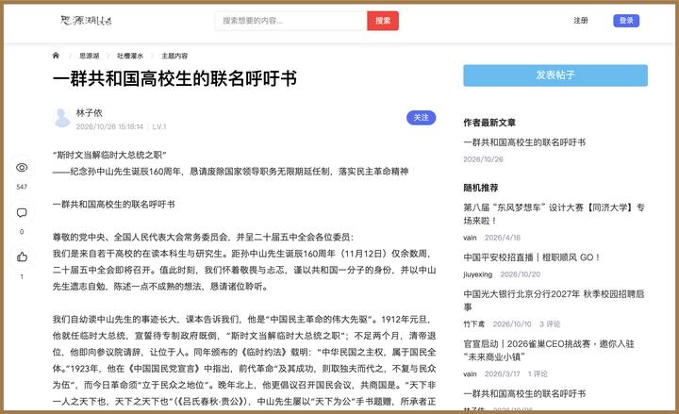
Task: Click user 竹下鸢
Action: 474,323
